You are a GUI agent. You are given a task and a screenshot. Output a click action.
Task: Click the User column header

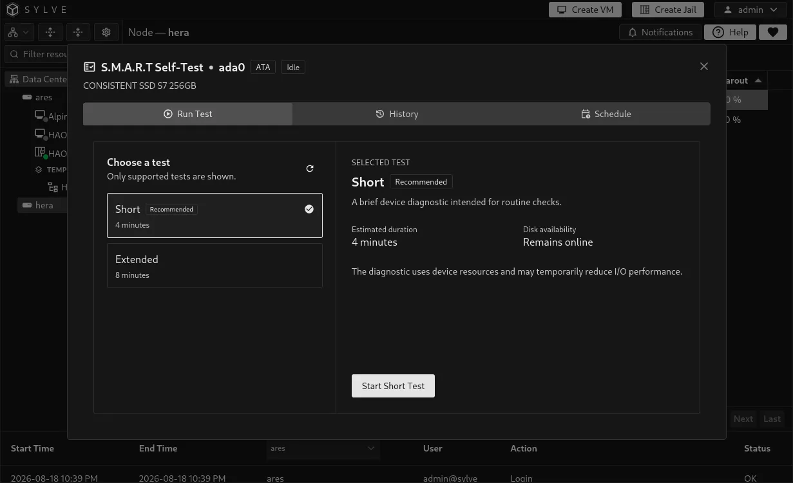pos(432,448)
